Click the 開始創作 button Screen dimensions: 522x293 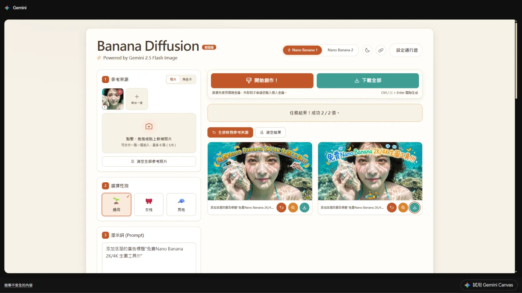[x=262, y=80]
